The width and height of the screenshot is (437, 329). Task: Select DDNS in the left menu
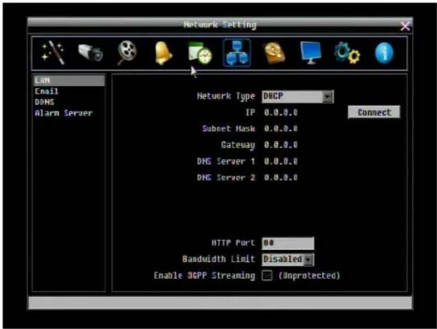[x=44, y=102]
